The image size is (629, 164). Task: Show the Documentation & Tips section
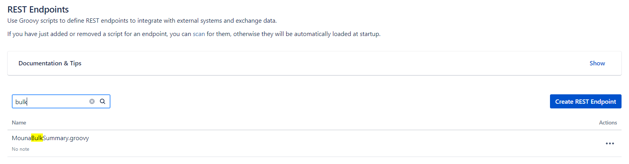[597, 63]
